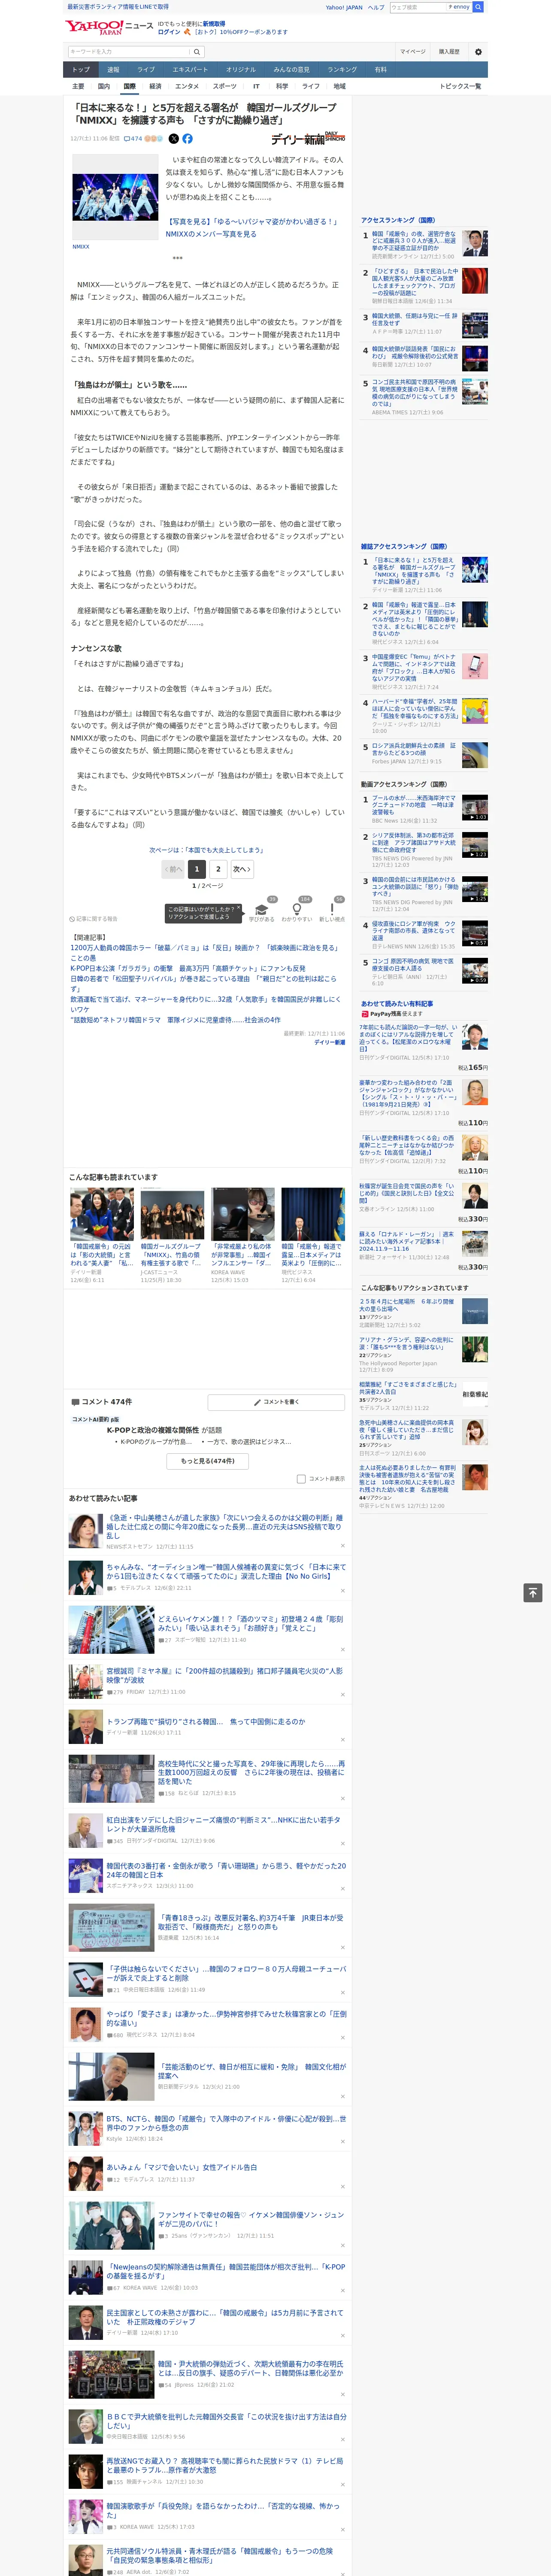Focus the キーワードを入力 search field

point(129,51)
